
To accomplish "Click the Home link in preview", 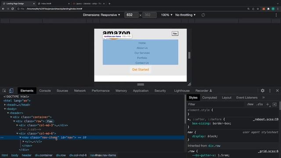I will point(142,43).
